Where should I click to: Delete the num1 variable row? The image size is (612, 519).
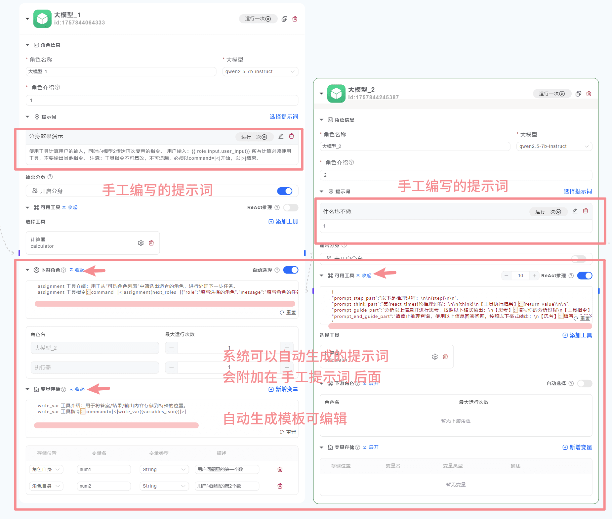coord(280,469)
